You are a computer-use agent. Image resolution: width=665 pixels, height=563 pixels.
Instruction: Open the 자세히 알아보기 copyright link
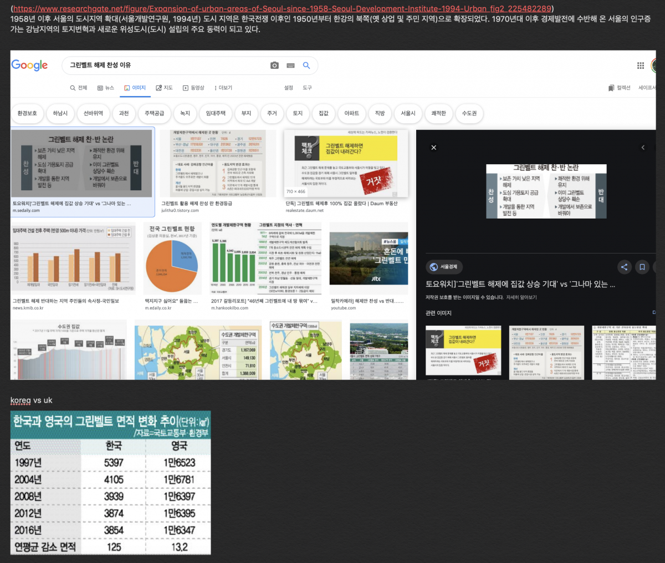(x=521, y=297)
